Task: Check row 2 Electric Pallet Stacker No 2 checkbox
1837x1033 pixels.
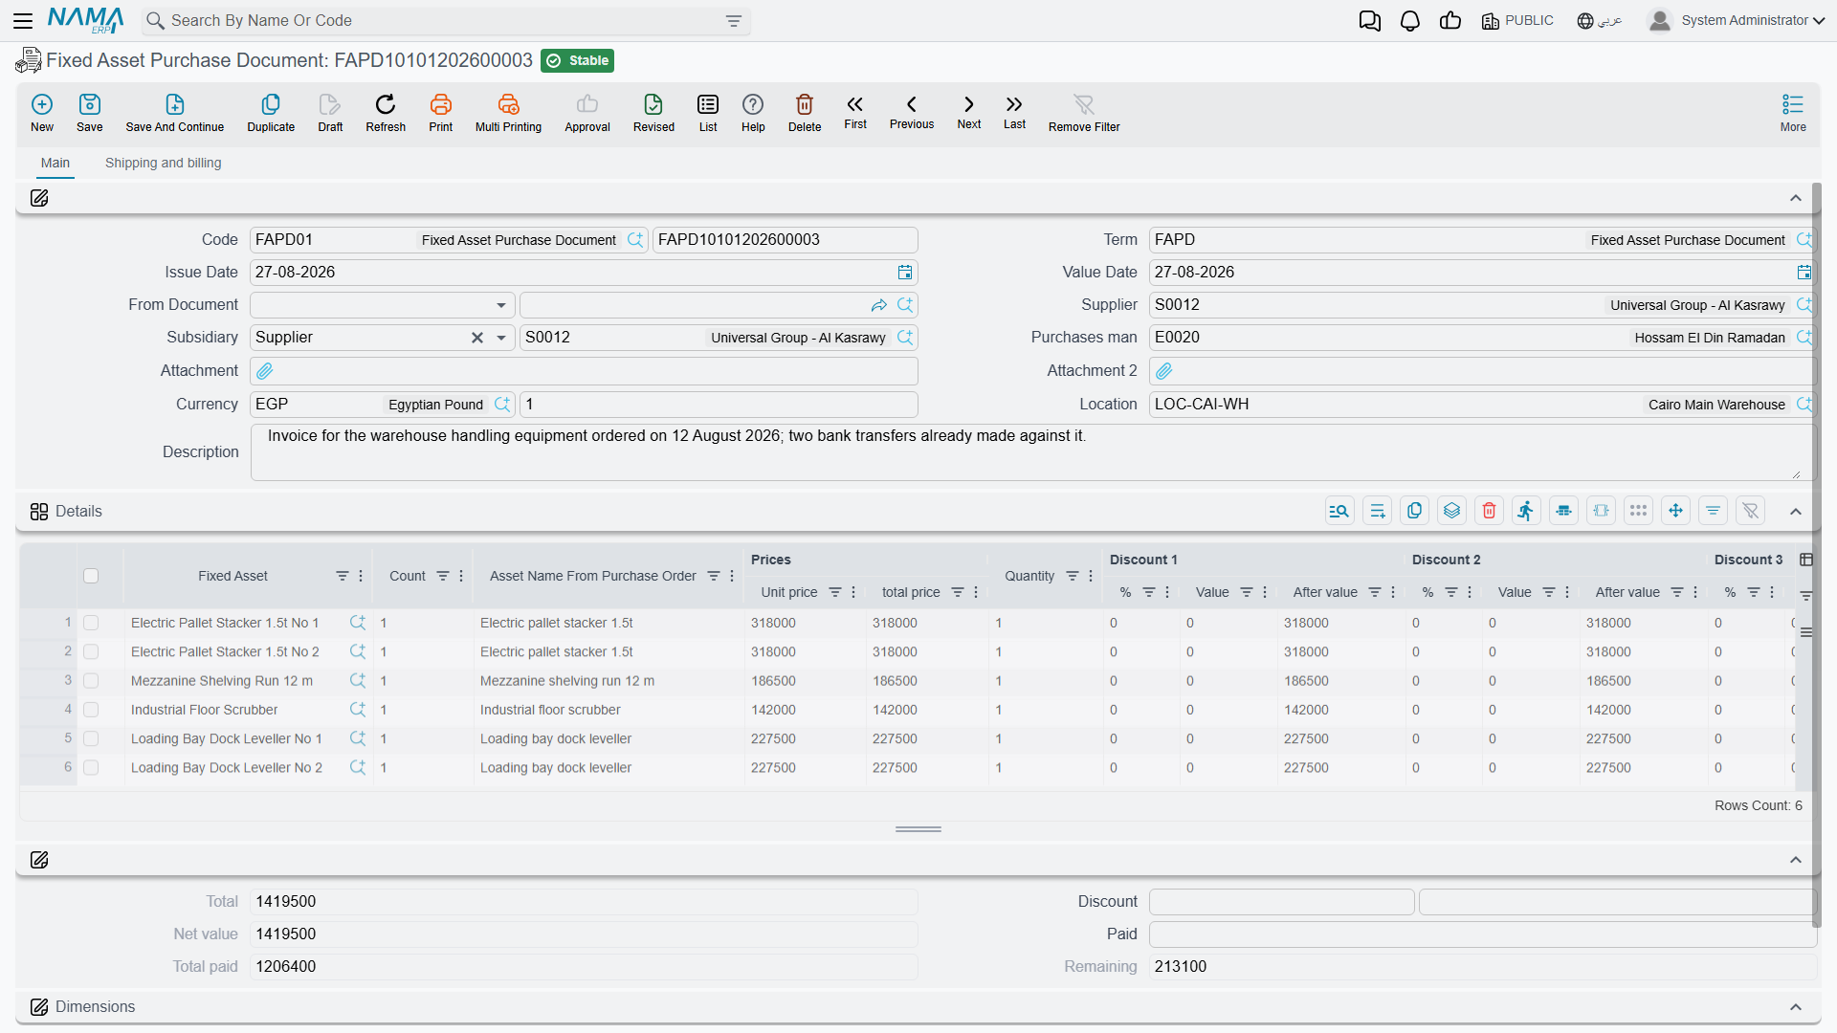Action: click(x=91, y=651)
